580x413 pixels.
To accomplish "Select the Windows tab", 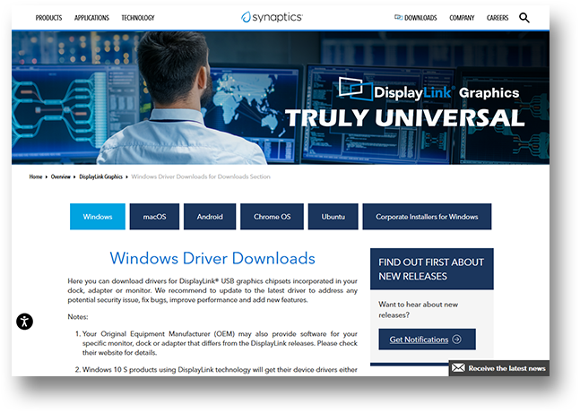I will [x=98, y=217].
